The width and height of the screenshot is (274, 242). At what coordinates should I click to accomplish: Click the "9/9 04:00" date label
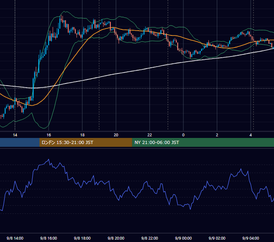coord(251,238)
